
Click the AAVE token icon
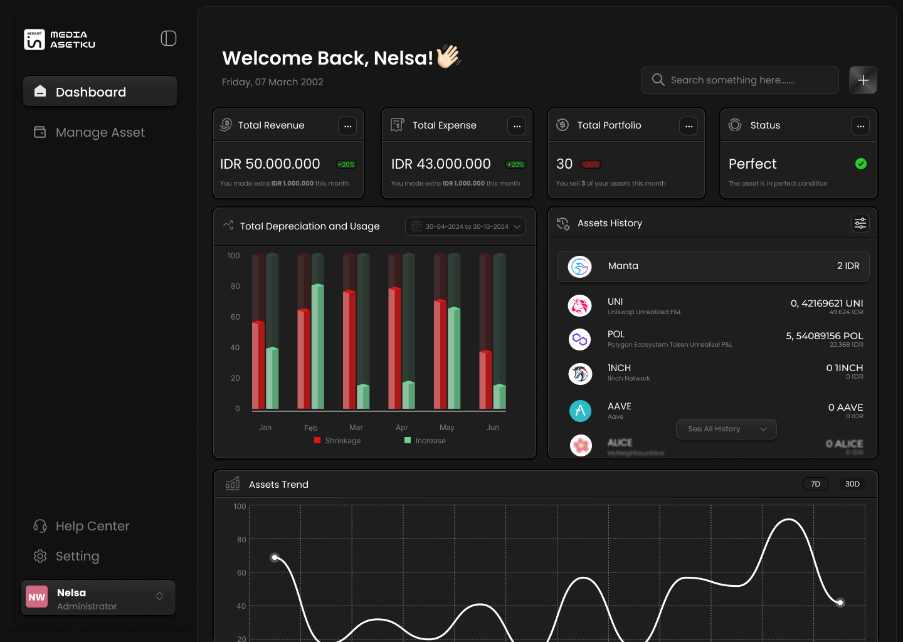pyautogui.click(x=580, y=411)
